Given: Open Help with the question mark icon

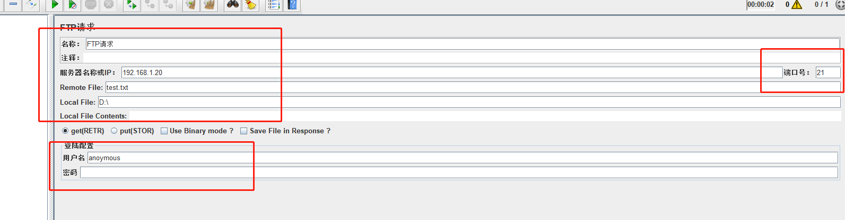Looking at the screenshot, I should coord(292,5).
